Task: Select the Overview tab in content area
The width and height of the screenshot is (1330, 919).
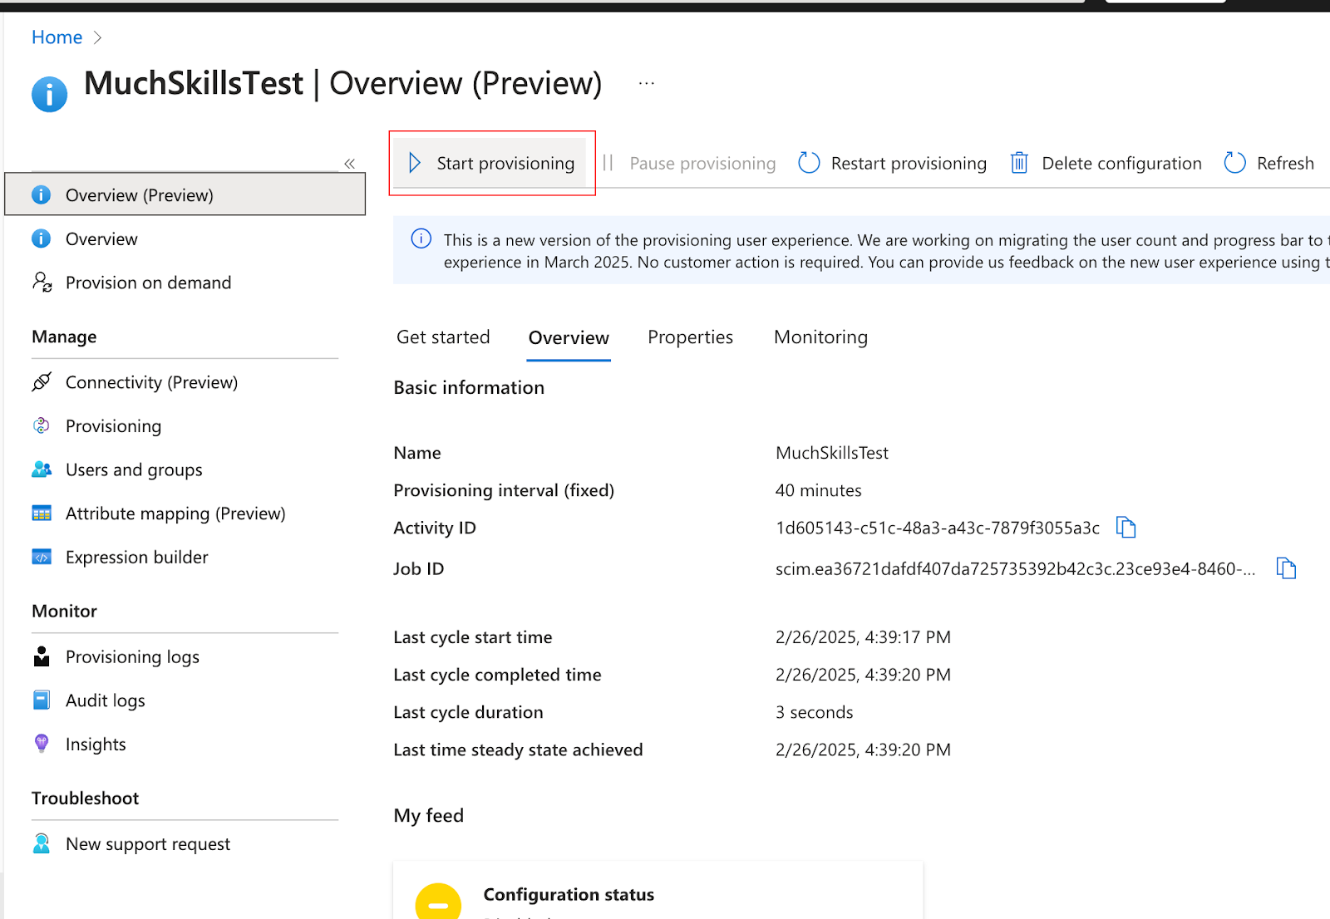Action: (569, 338)
